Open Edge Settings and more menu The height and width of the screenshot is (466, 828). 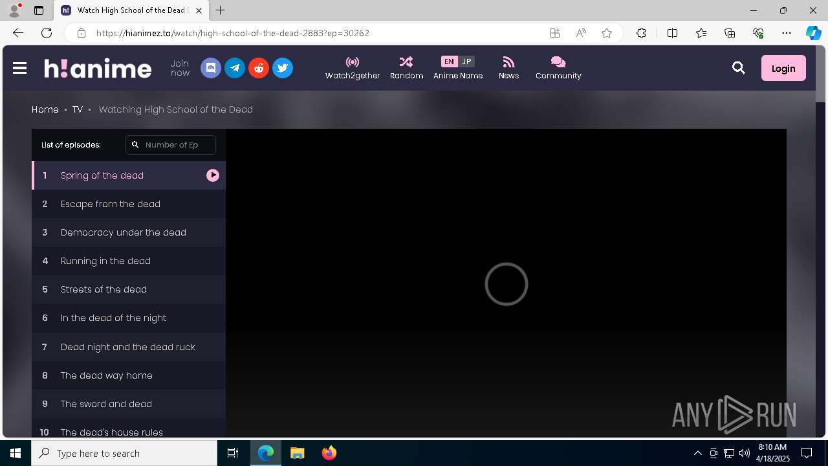787,33
